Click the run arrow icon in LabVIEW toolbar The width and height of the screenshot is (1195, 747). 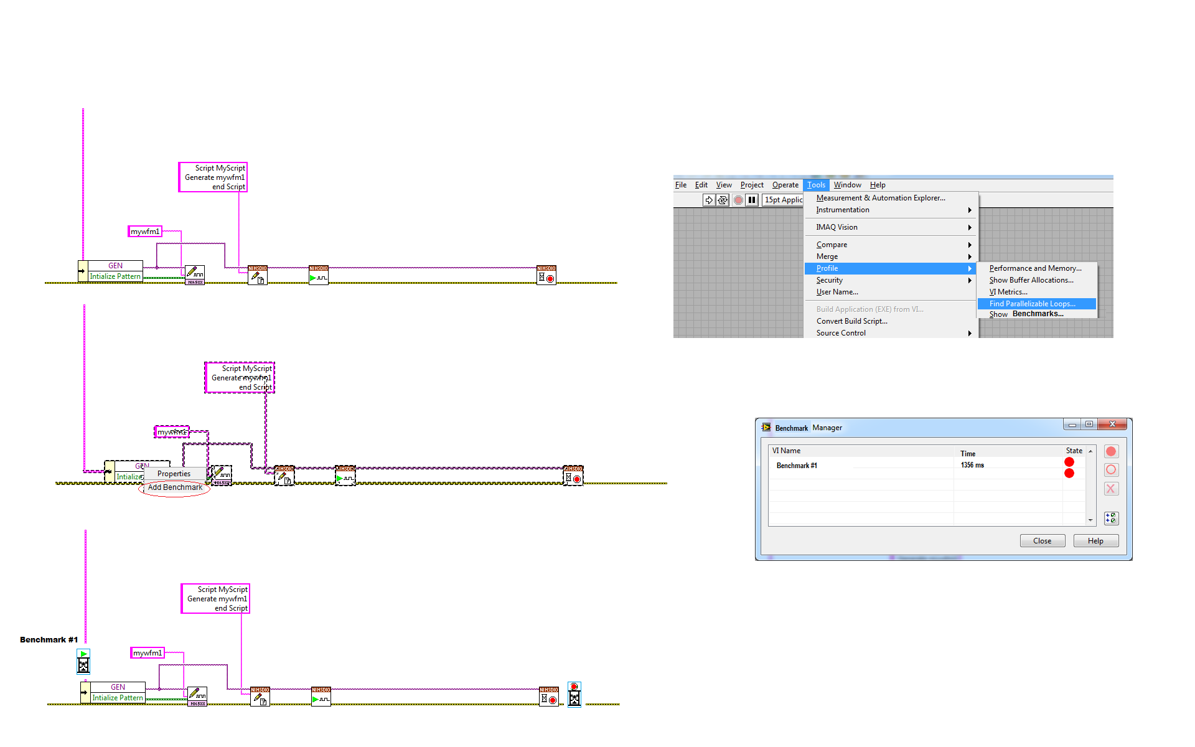click(706, 202)
